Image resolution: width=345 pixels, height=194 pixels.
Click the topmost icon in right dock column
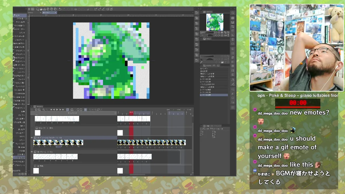tap(233, 13)
